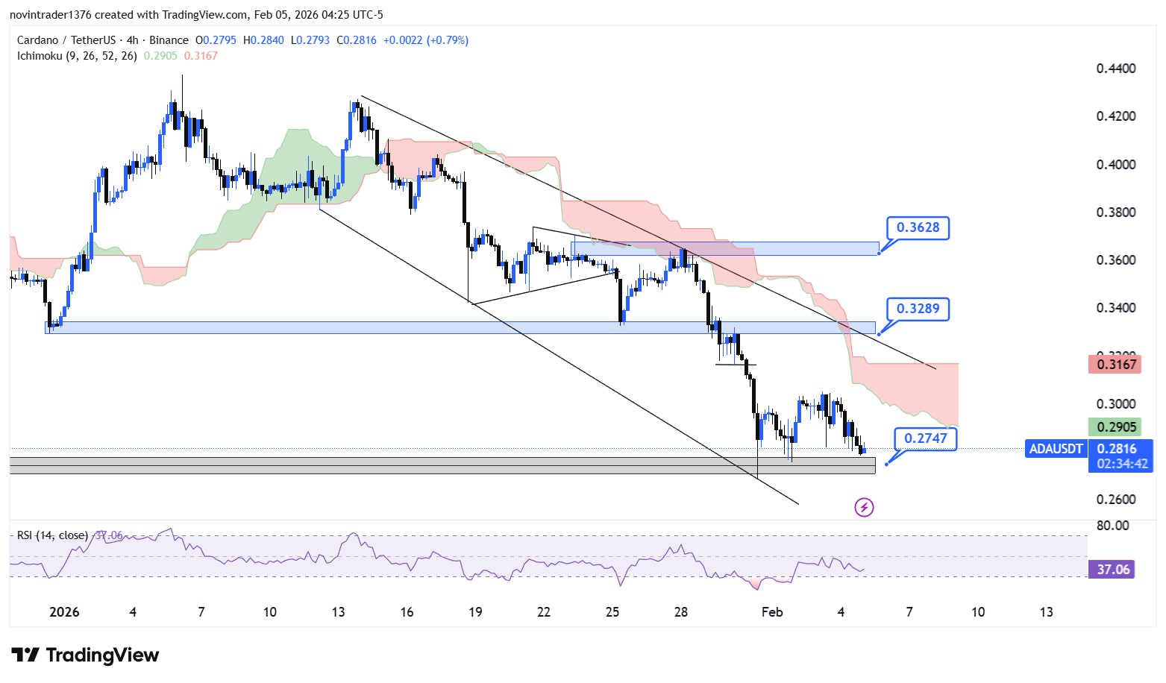Select the RSI (14, close) indicator legend
1166x683 pixels.
pyautogui.click(x=52, y=535)
